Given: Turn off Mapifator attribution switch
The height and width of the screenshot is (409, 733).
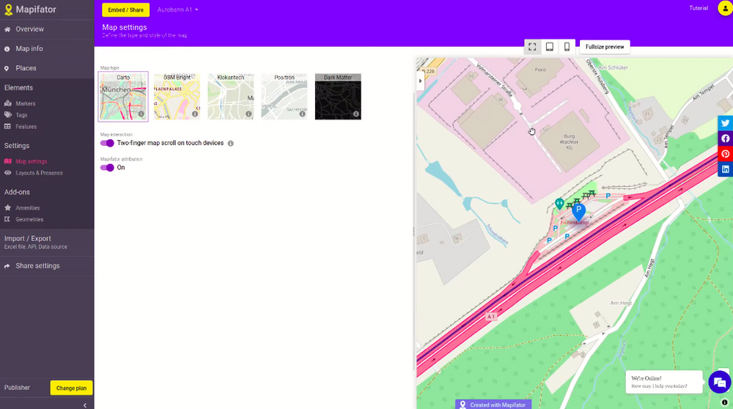Looking at the screenshot, I should click(107, 168).
